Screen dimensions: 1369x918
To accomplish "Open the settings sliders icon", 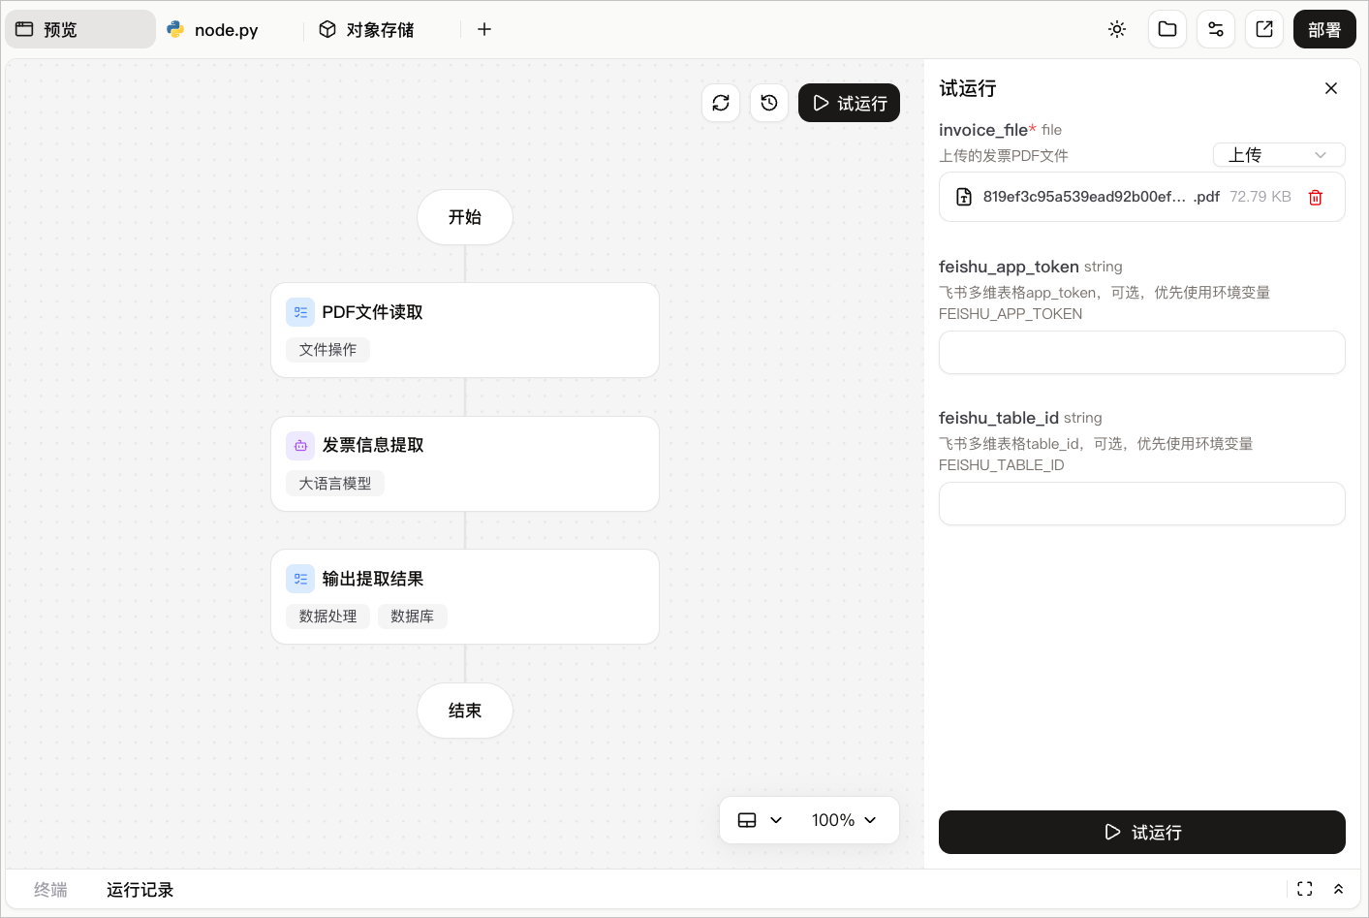I will (1216, 29).
